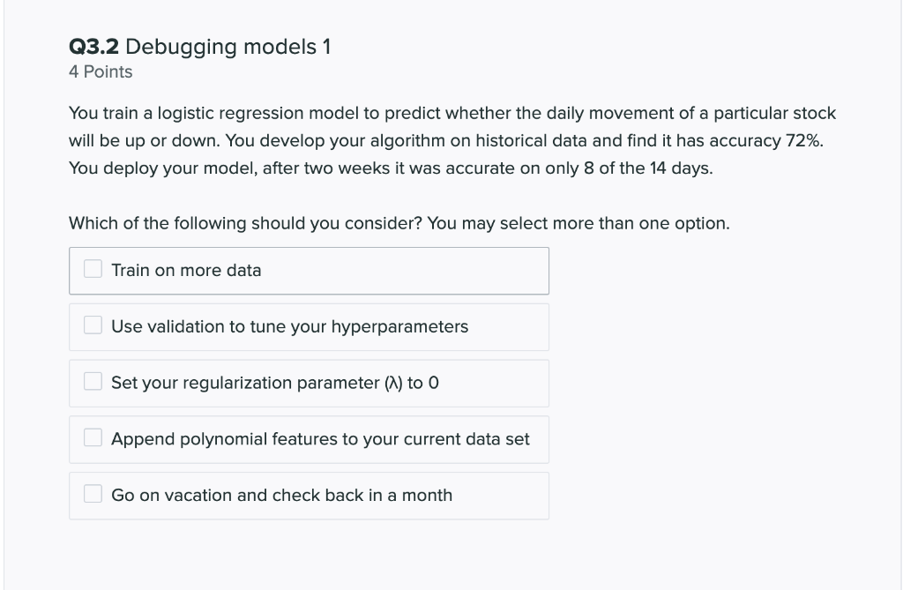Click the "4 Points" label
903x590 pixels.
tap(101, 72)
